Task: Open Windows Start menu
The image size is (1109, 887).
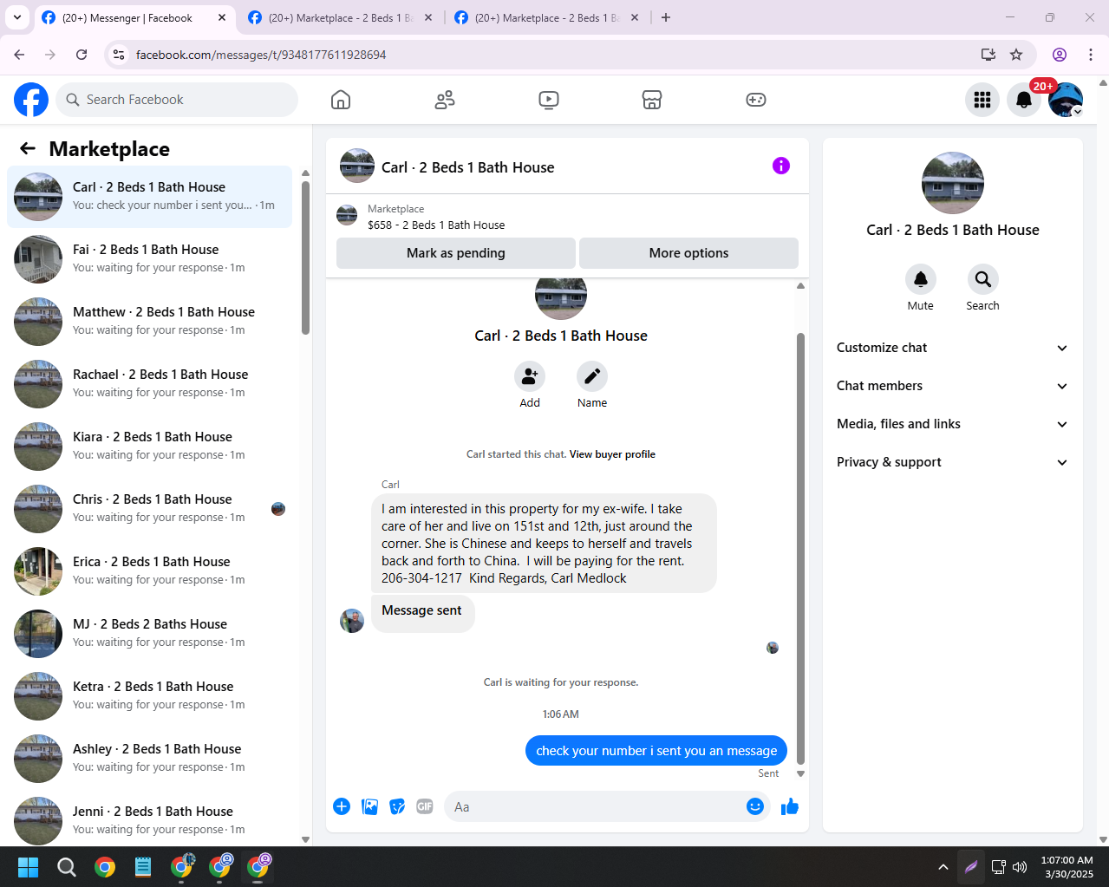Action: click(x=28, y=867)
